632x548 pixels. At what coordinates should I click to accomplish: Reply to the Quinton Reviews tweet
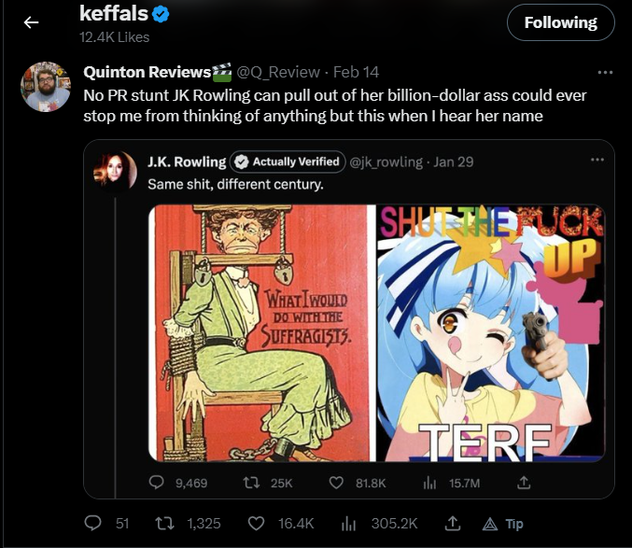pyautogui.click(x=92, y=523)
